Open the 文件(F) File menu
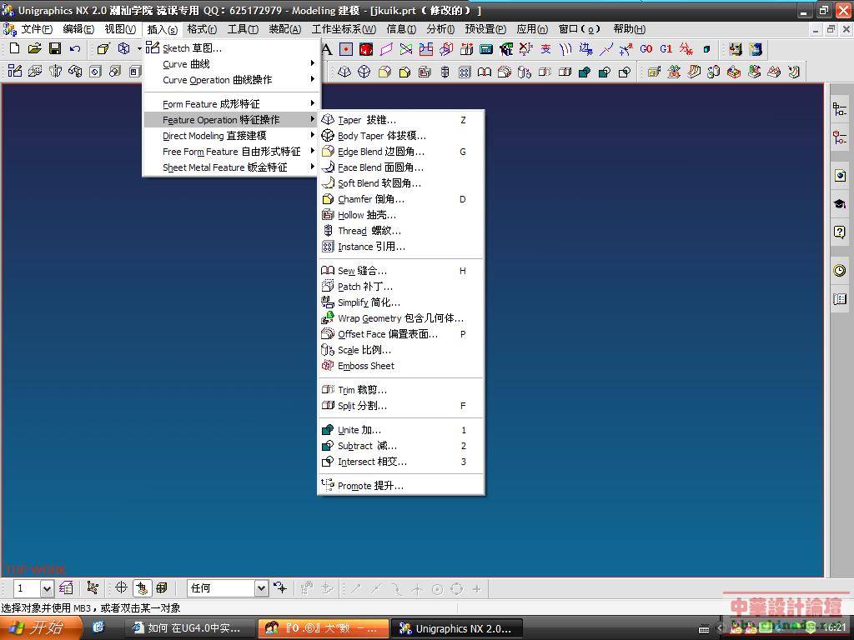 click(37, 29)
